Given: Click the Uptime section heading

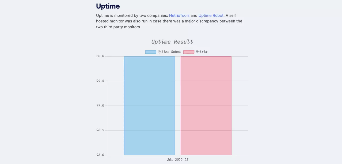Looking at the screenshot, I should 108,6.
